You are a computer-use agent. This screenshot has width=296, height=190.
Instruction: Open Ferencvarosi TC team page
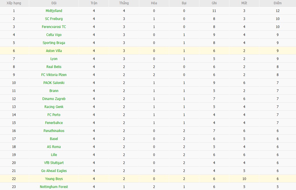point(54,27)
